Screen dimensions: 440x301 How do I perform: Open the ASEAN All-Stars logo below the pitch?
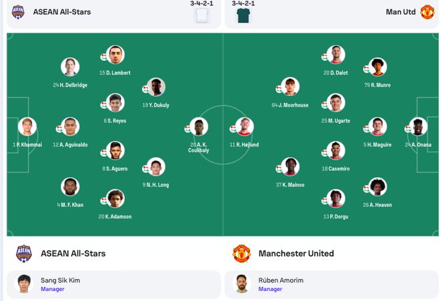(24, 253)
